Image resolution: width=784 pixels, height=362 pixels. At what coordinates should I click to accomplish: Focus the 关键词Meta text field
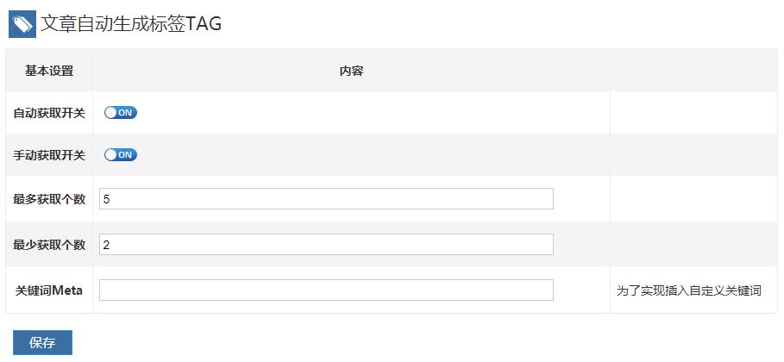326,290
